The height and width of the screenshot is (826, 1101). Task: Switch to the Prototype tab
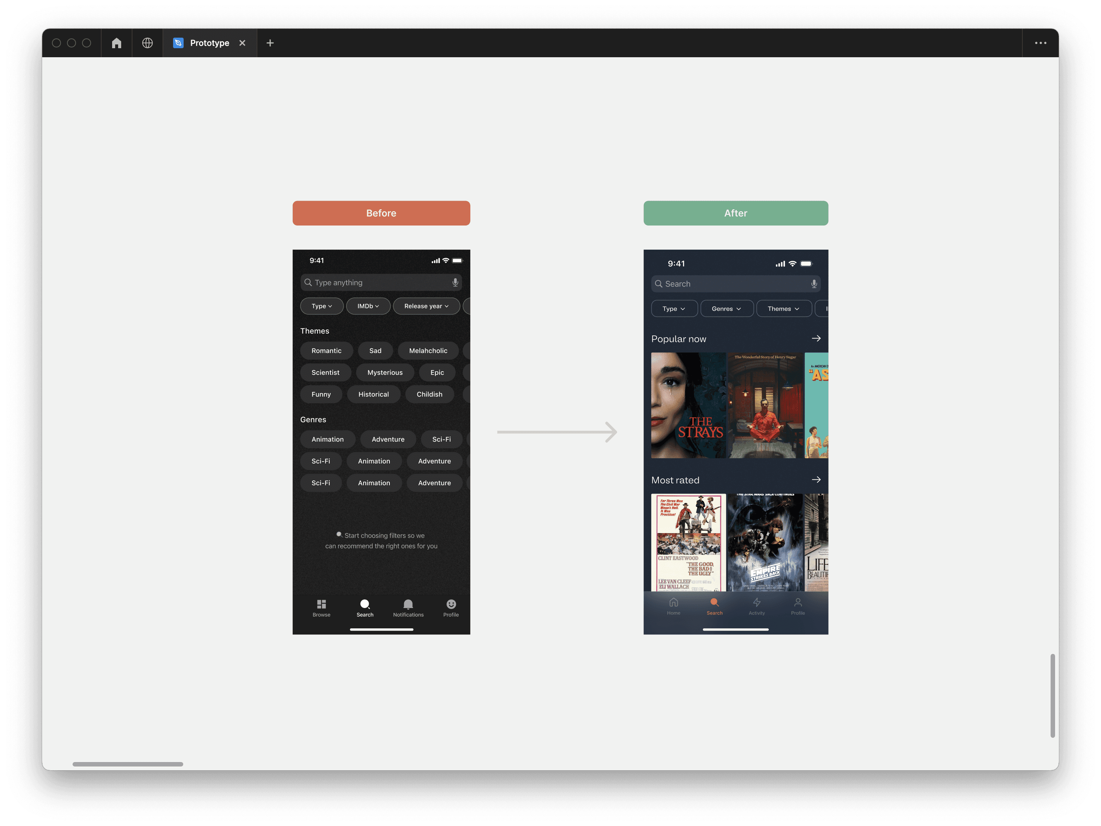(x=209, y=43)
